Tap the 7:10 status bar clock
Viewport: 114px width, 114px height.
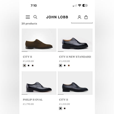(x=34, y=5)
